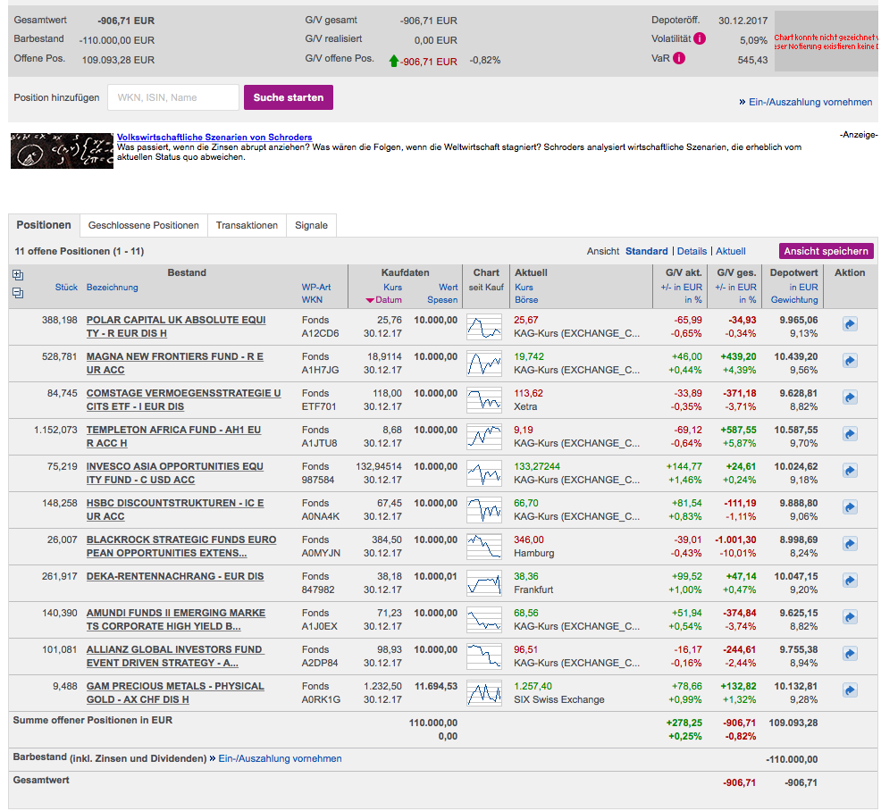Open action icon for Comstage Vermoegensstrategie row

(850, 397)
